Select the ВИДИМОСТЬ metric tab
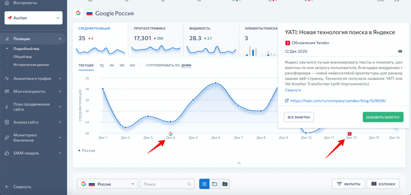This screenshot has height=195, width=411. coord(211,40)
